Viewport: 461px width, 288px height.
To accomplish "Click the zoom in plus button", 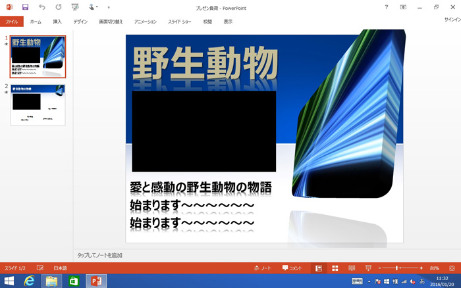I will [x=421, y=268].
